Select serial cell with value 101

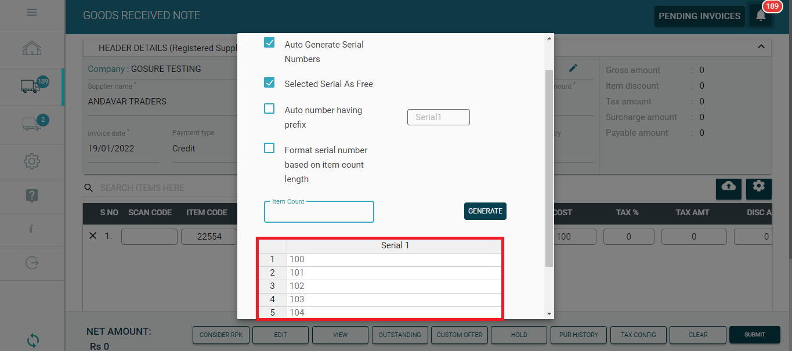click(395, 273)
